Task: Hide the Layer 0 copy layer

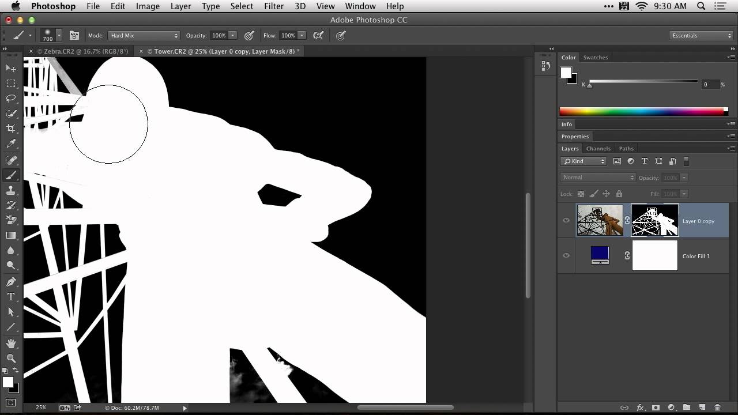Action: [x=566, y=220]
